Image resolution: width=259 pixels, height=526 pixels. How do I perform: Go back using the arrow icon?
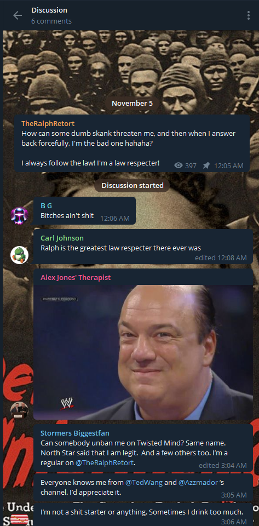coord(18,15)
